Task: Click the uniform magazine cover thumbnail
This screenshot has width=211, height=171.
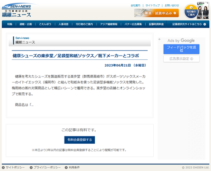Action: pos(203,10)
